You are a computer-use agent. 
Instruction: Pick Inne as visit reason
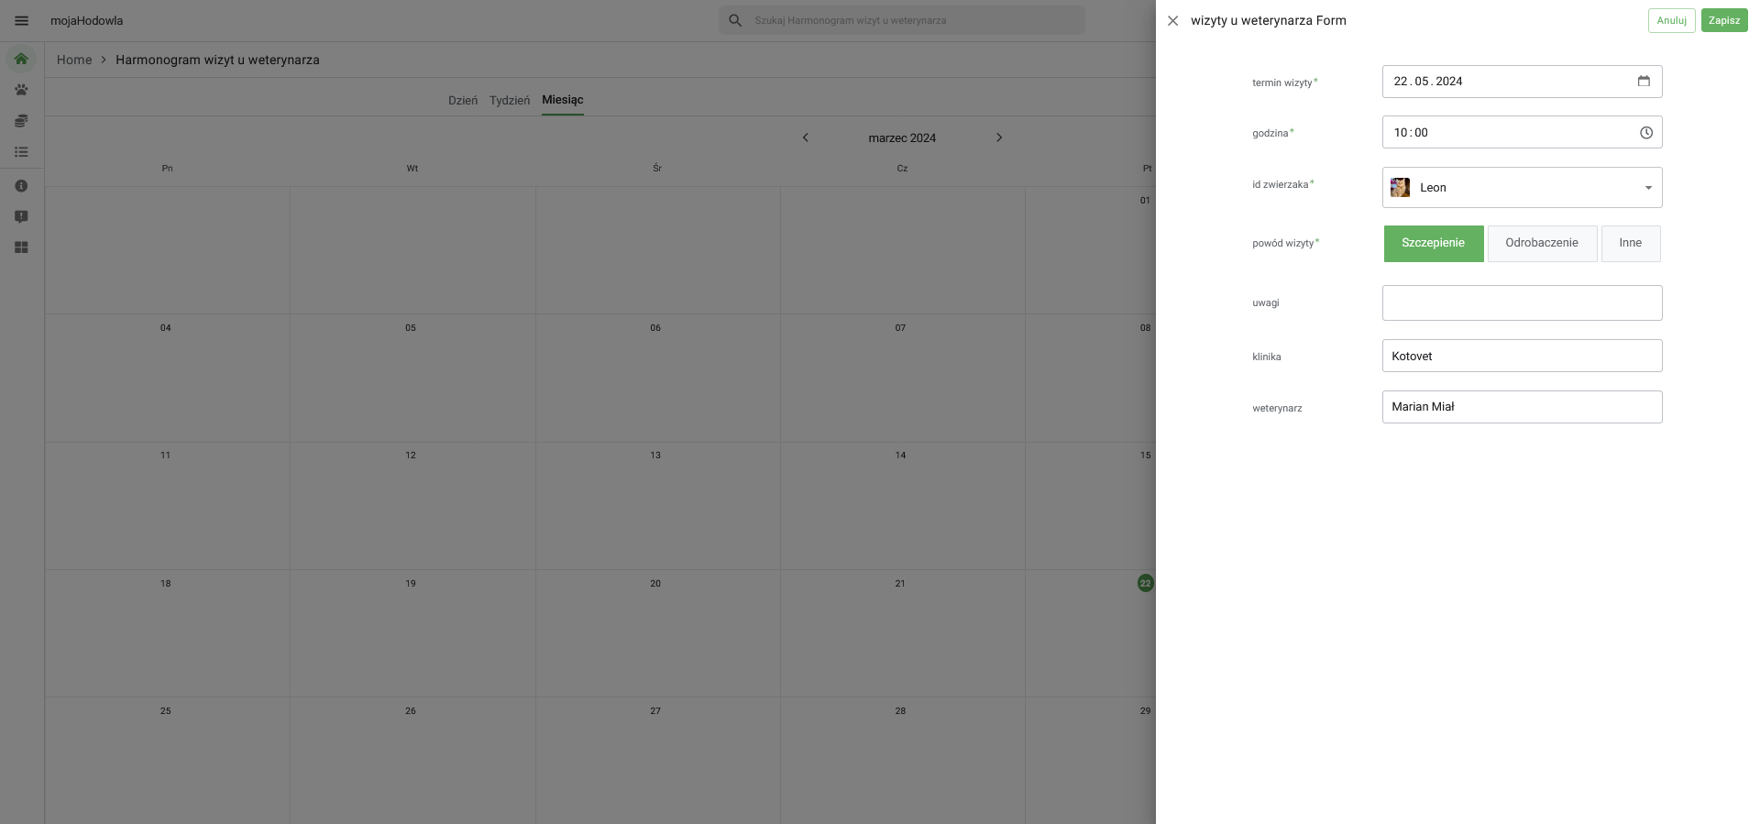(1630, 244)
